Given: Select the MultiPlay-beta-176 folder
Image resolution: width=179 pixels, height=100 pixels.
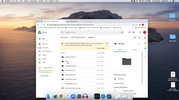Looking at the screenshot, I should (85, 57).
